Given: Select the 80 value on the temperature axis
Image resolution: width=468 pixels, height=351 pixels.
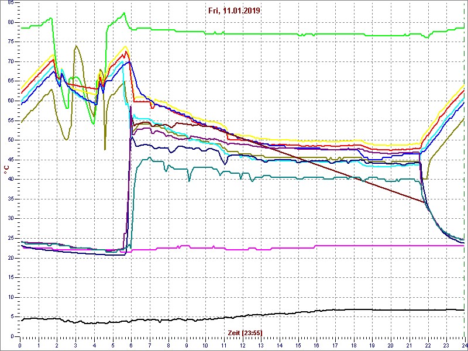Looking at the screenshot, I should 11,22.
